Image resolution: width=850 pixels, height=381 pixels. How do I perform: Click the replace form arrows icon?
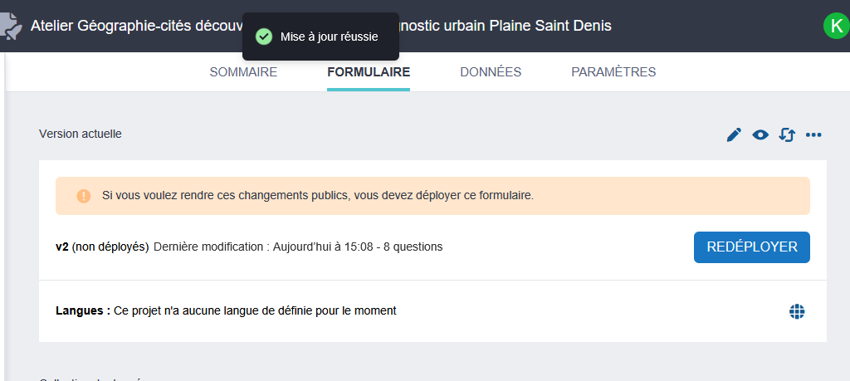[787, 134]
